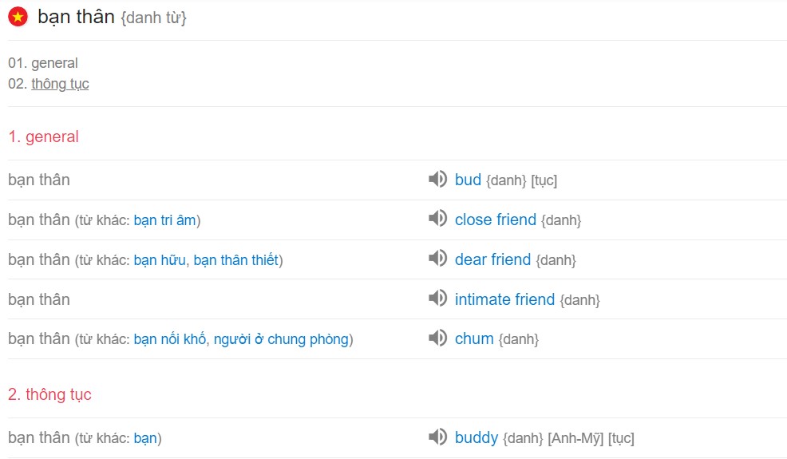The height and width of the screenshot is (459, 787).
Task: Open the 'close friend' translation link
Action: tap(496, 220)
